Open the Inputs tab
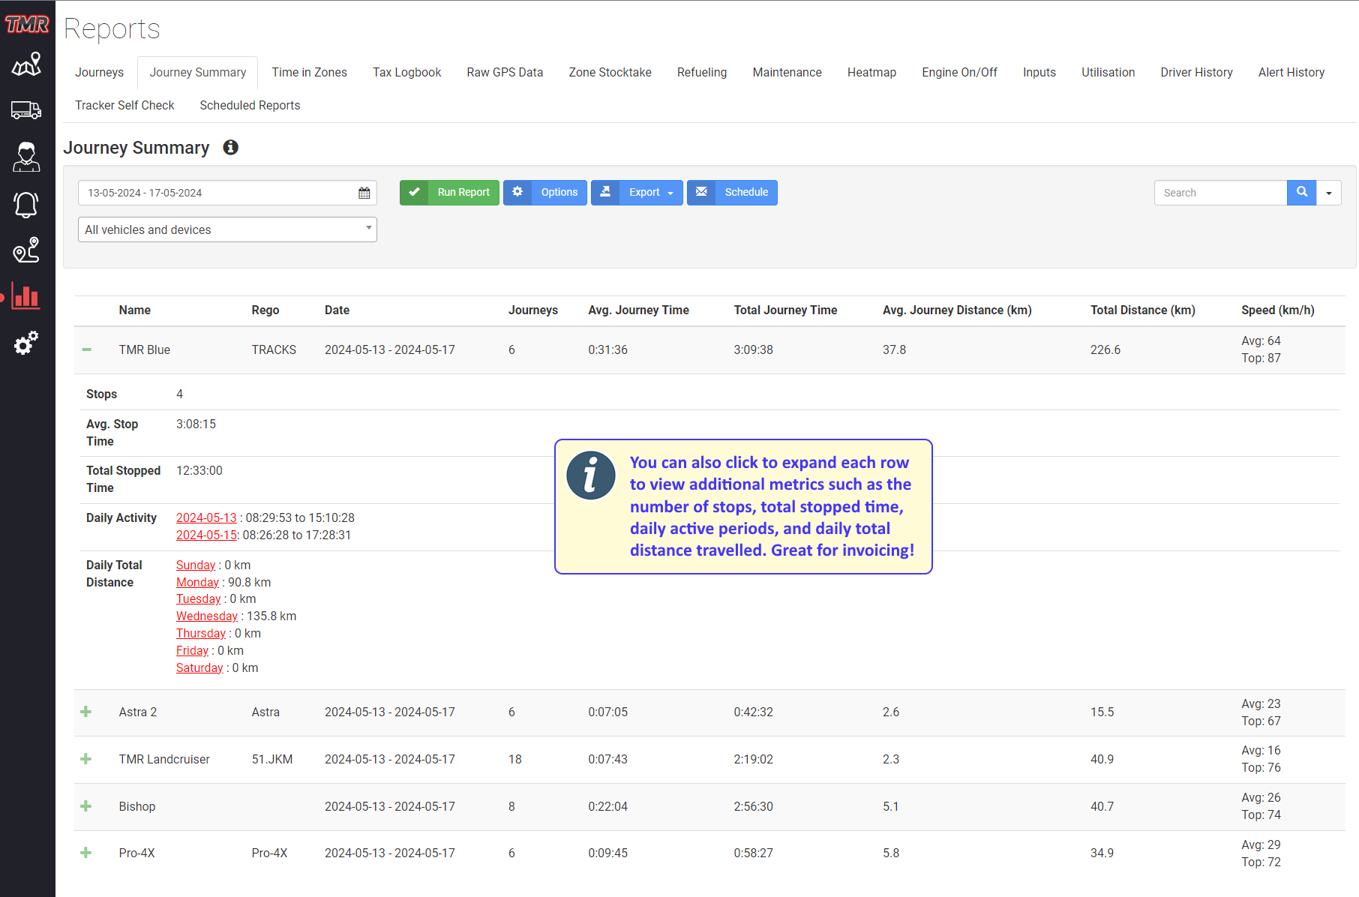Image resolution: width=1359 pixels, height=897 pixels. pos(1039,73)
